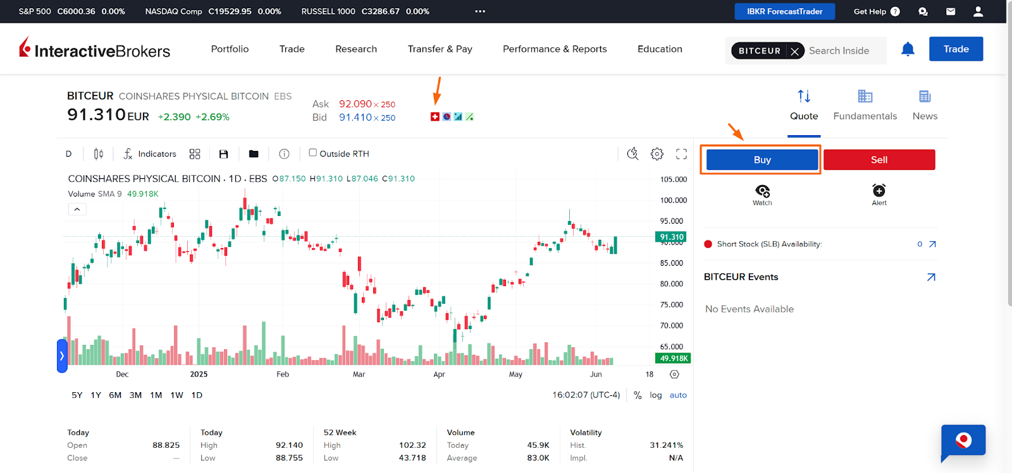
Task: Open the time axis settings icon
Action: (x=674, y=374)
